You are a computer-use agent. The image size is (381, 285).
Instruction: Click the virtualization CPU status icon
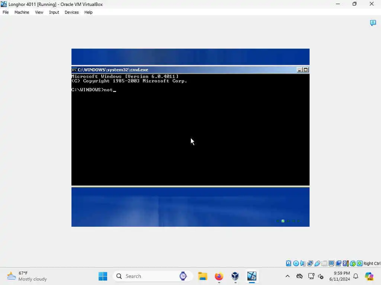click(x=345, y=263)
